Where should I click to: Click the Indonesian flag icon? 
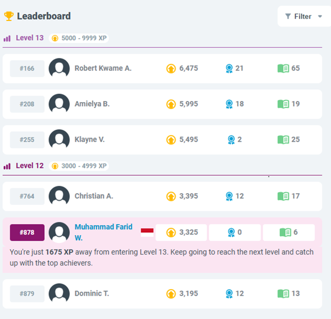[147, 232]
